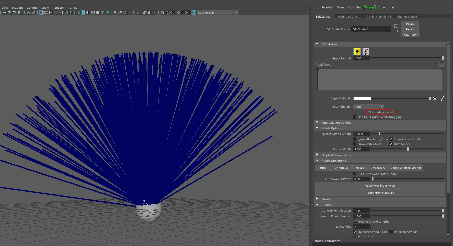The image size is (453, 246).
Task: Switch to the HairFromGuides1 tab
Action: (x=349, y=17)
